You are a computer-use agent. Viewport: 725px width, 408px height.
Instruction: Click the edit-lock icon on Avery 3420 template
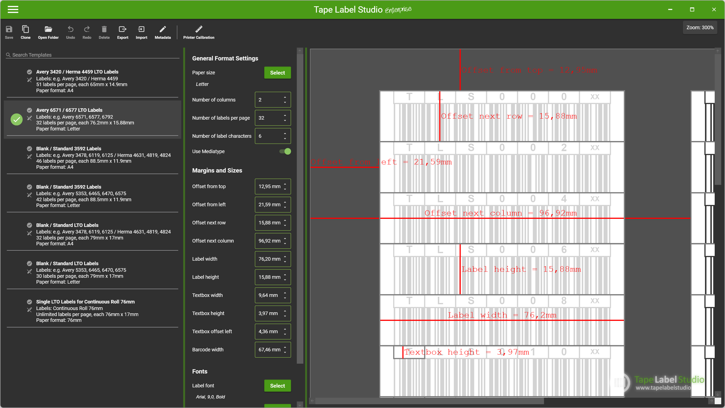tap(29, 80)
